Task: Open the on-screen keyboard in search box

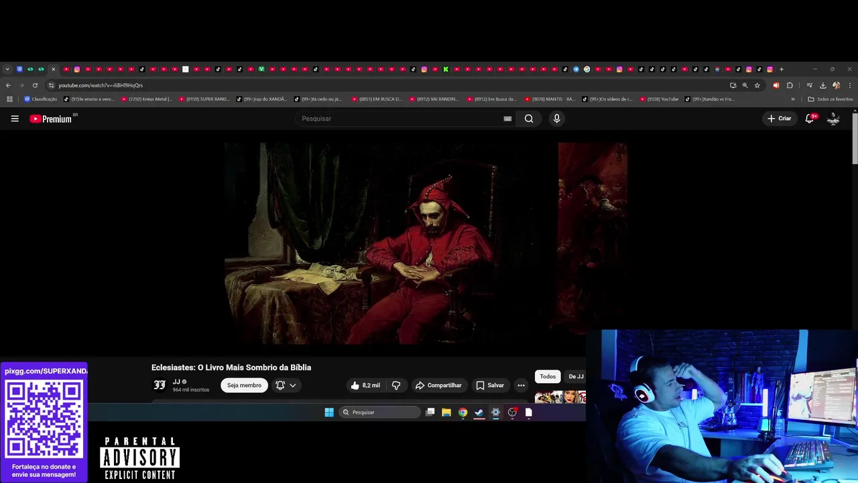Action: tap(507, 119)
